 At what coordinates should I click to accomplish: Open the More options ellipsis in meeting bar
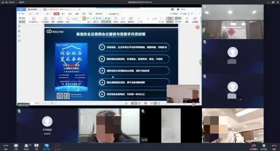[x=6, y=146]
